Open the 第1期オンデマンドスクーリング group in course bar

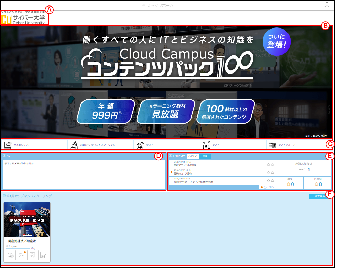(101, 145)
